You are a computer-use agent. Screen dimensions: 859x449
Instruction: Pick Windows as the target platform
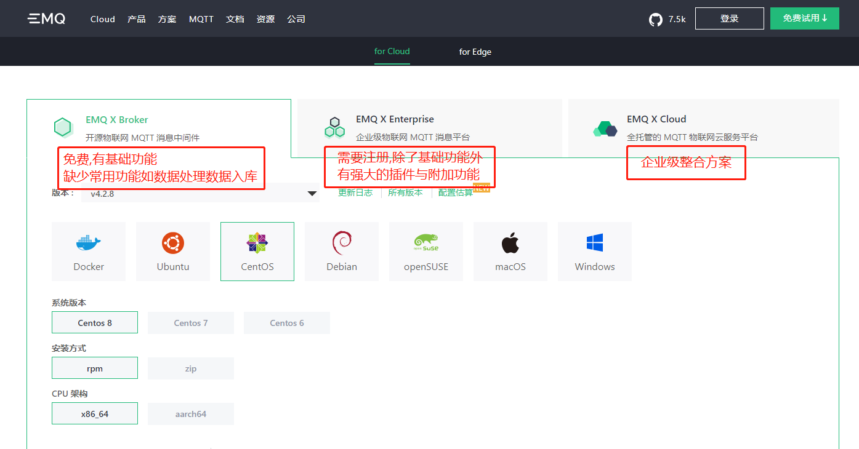tap(594, 251)
